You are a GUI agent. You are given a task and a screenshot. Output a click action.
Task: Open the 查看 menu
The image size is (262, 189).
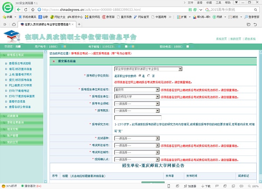click(200, 3)
